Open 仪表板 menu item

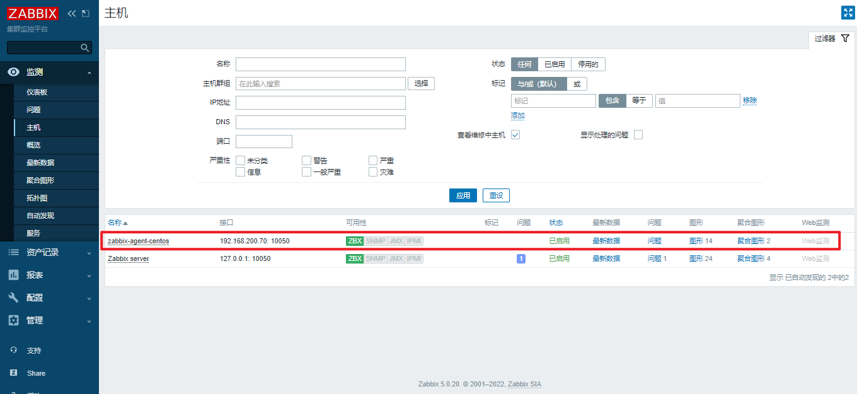pyautogui.click(x=56, y=92)
